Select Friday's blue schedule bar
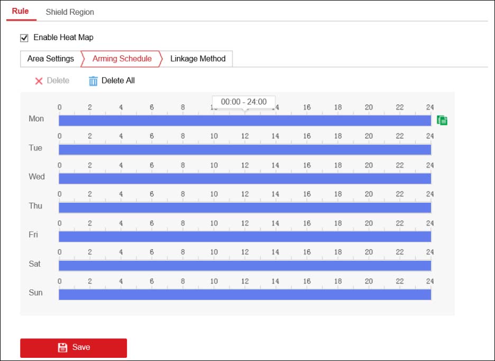 (245, 237)
